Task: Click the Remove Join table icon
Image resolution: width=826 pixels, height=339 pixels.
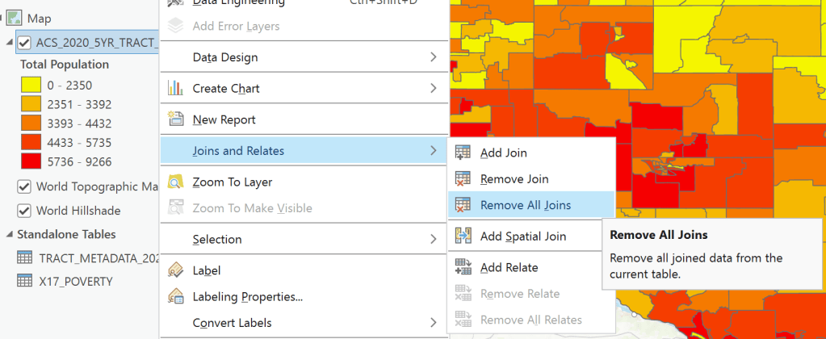Action: (463, 179)
